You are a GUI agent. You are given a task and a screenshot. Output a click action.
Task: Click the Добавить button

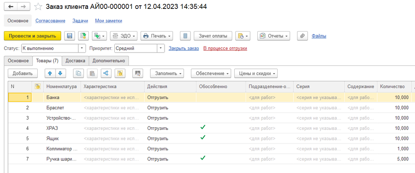(23, 74)
